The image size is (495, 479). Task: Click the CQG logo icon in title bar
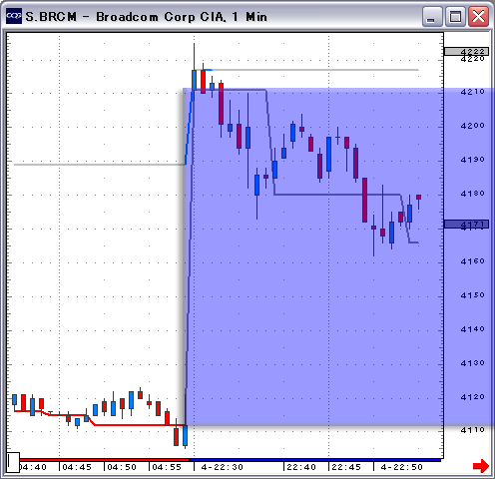point(14,16)
